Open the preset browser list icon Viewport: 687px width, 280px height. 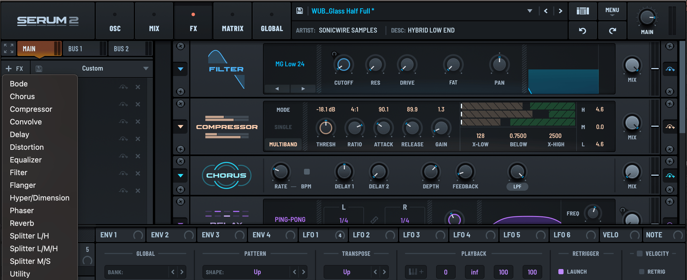(583, 11)
